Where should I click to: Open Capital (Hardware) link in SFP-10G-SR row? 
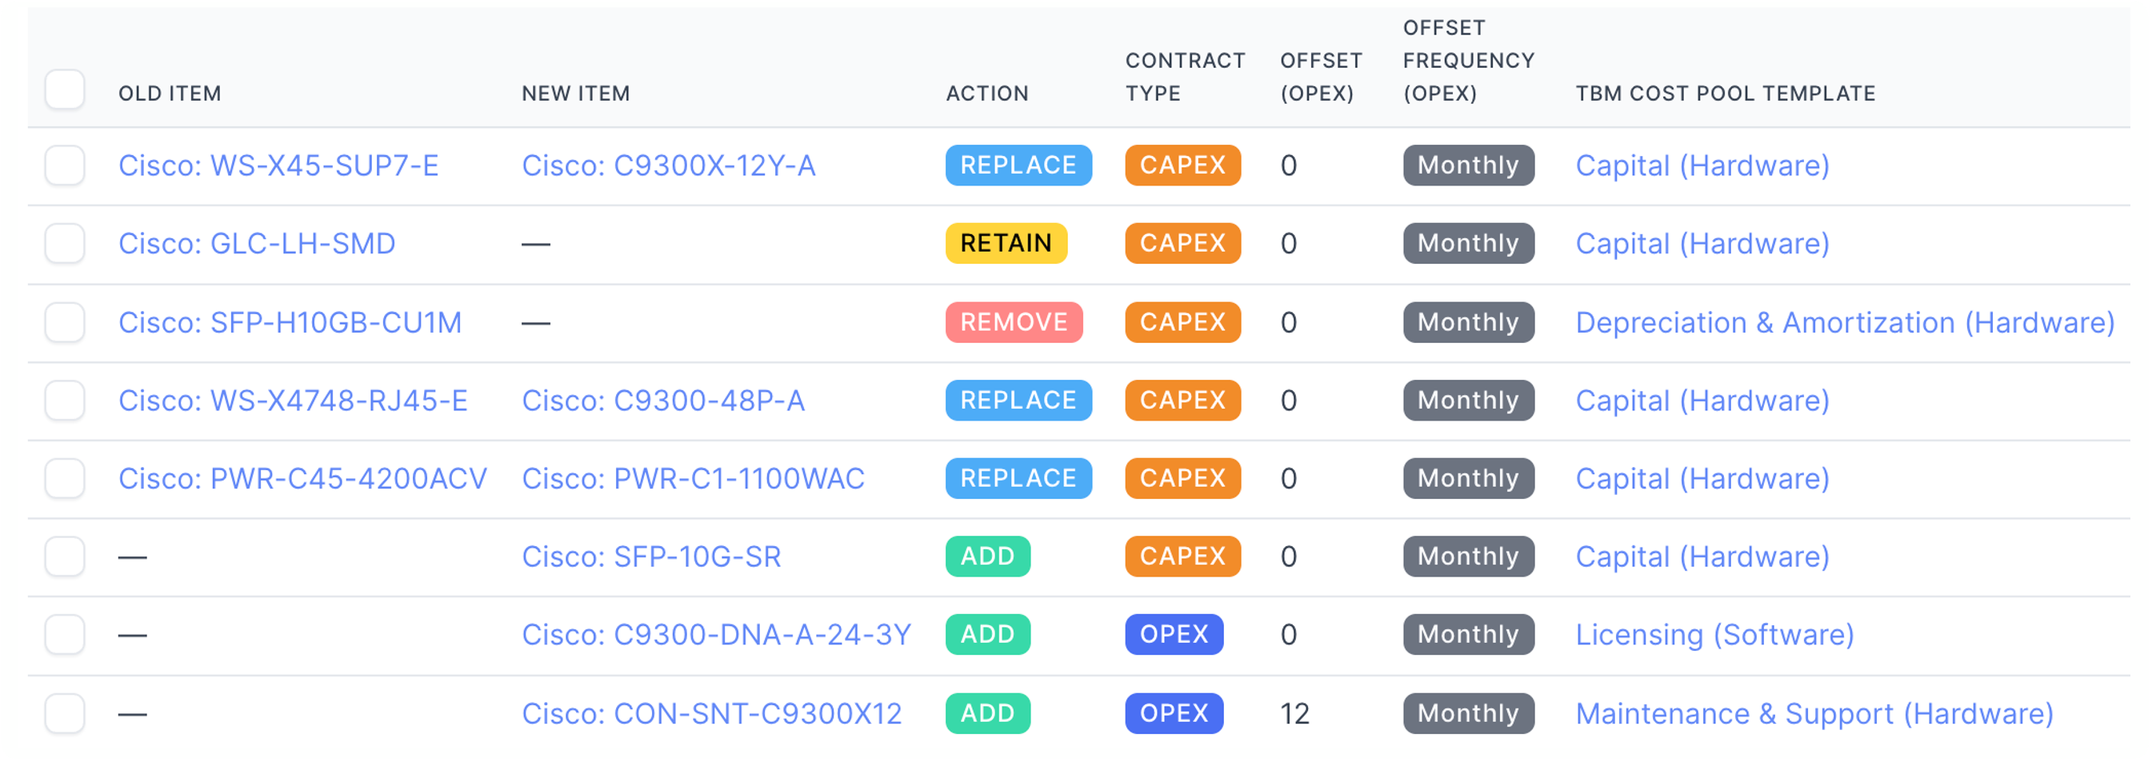click(x=1702, y=556)
